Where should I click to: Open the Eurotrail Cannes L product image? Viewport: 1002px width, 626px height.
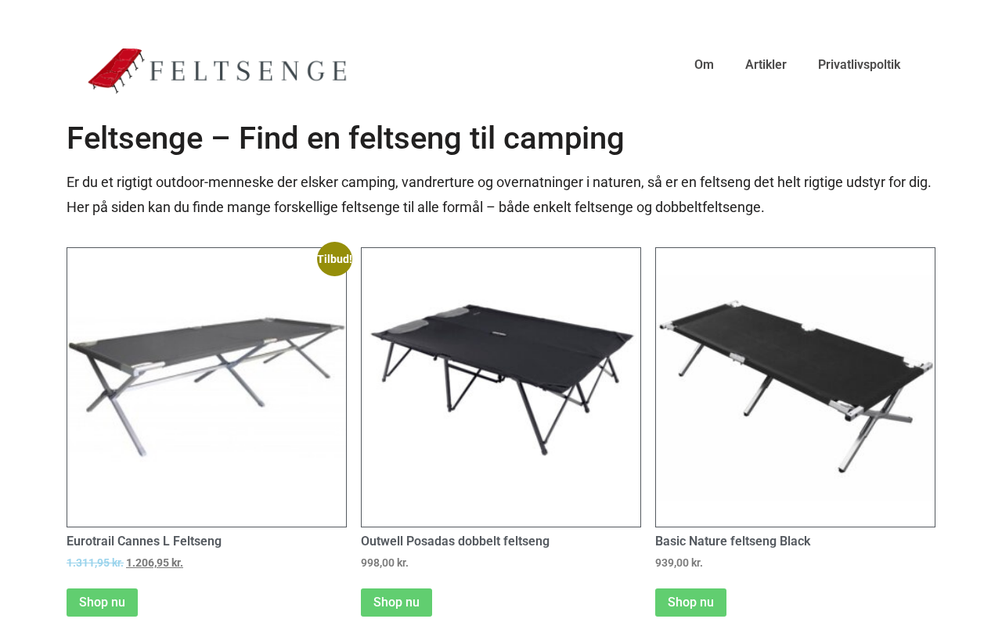[207, 387]
